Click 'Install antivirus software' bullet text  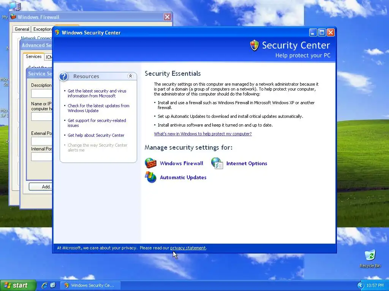pyautogui.click(x=215, y=125)
